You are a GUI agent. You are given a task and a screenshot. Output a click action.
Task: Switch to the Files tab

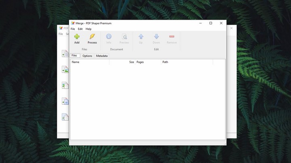point(75,56)
